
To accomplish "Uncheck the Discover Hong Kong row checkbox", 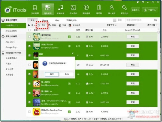I will 30,102.
